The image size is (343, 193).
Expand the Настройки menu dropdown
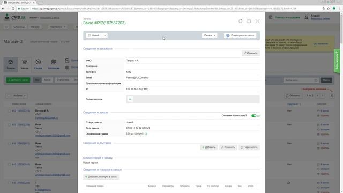[58, 27]
